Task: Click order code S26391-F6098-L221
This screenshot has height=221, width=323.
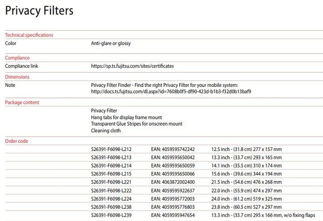Action: pos(111,182)
